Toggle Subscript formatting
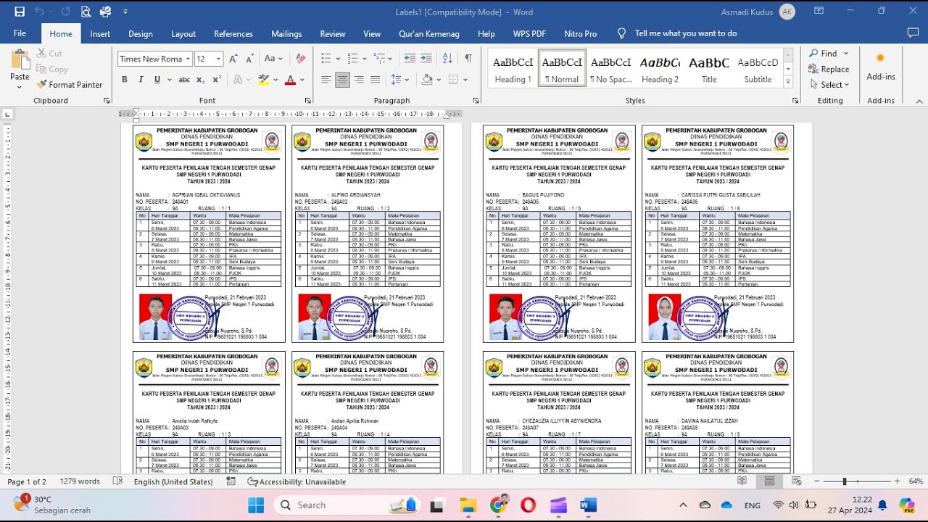The width and height of the screenshot is (928, 522). 199,80
